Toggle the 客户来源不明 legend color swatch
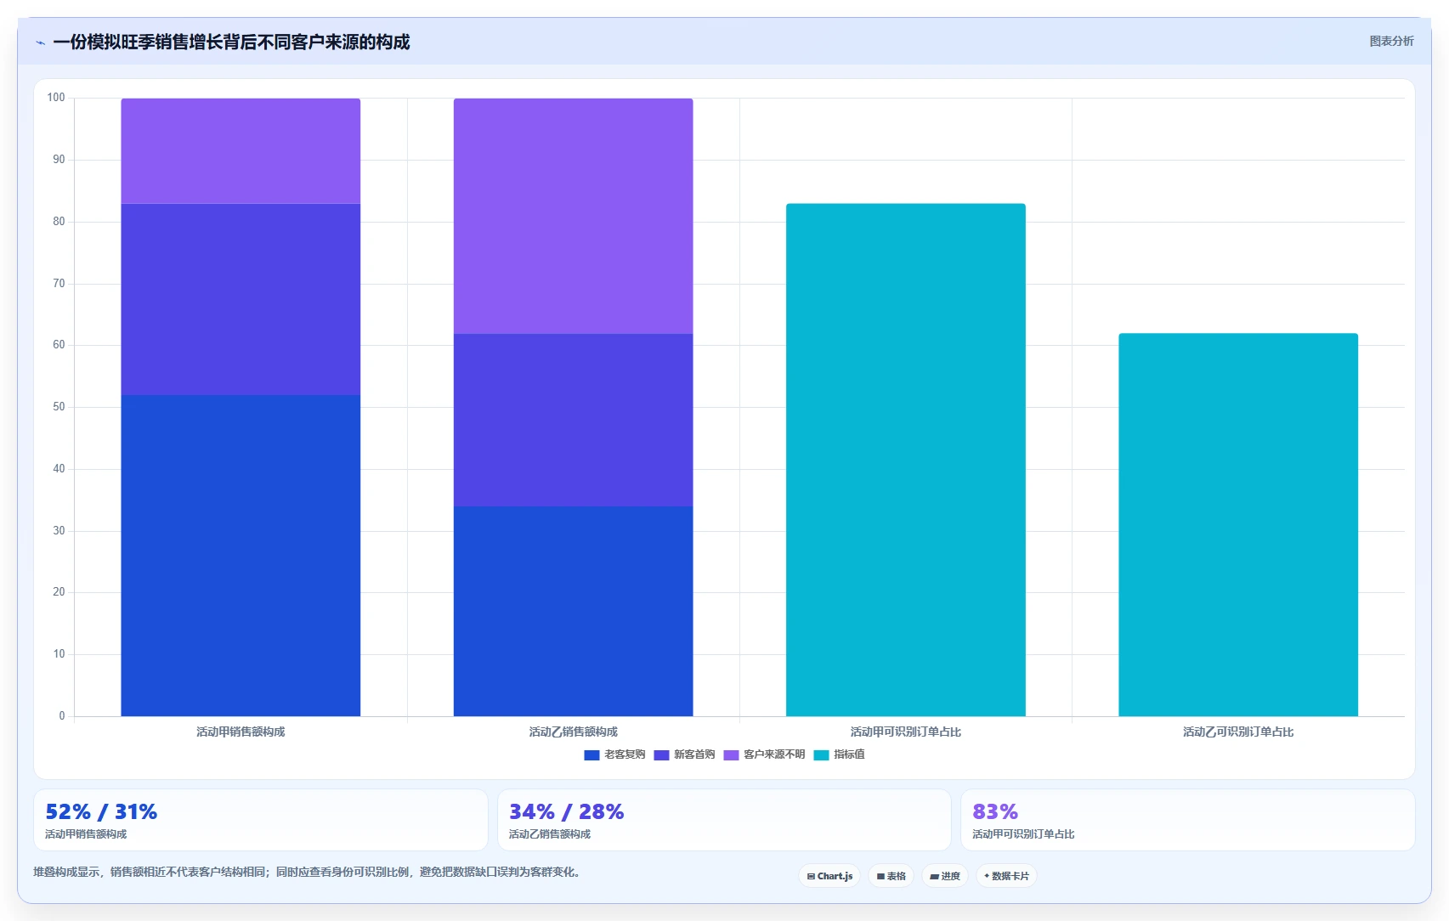1449x921 pixels. point(731,755)
